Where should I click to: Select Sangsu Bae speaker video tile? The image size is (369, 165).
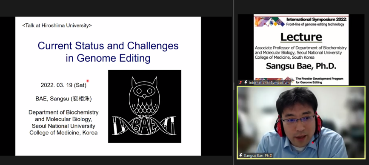pos(301,122)
